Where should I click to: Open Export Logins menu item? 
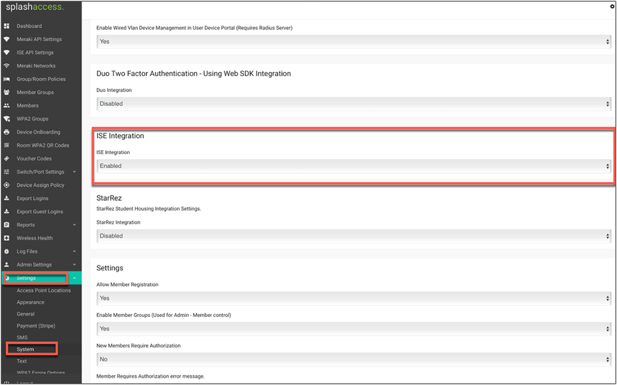(x=32, y=198)
